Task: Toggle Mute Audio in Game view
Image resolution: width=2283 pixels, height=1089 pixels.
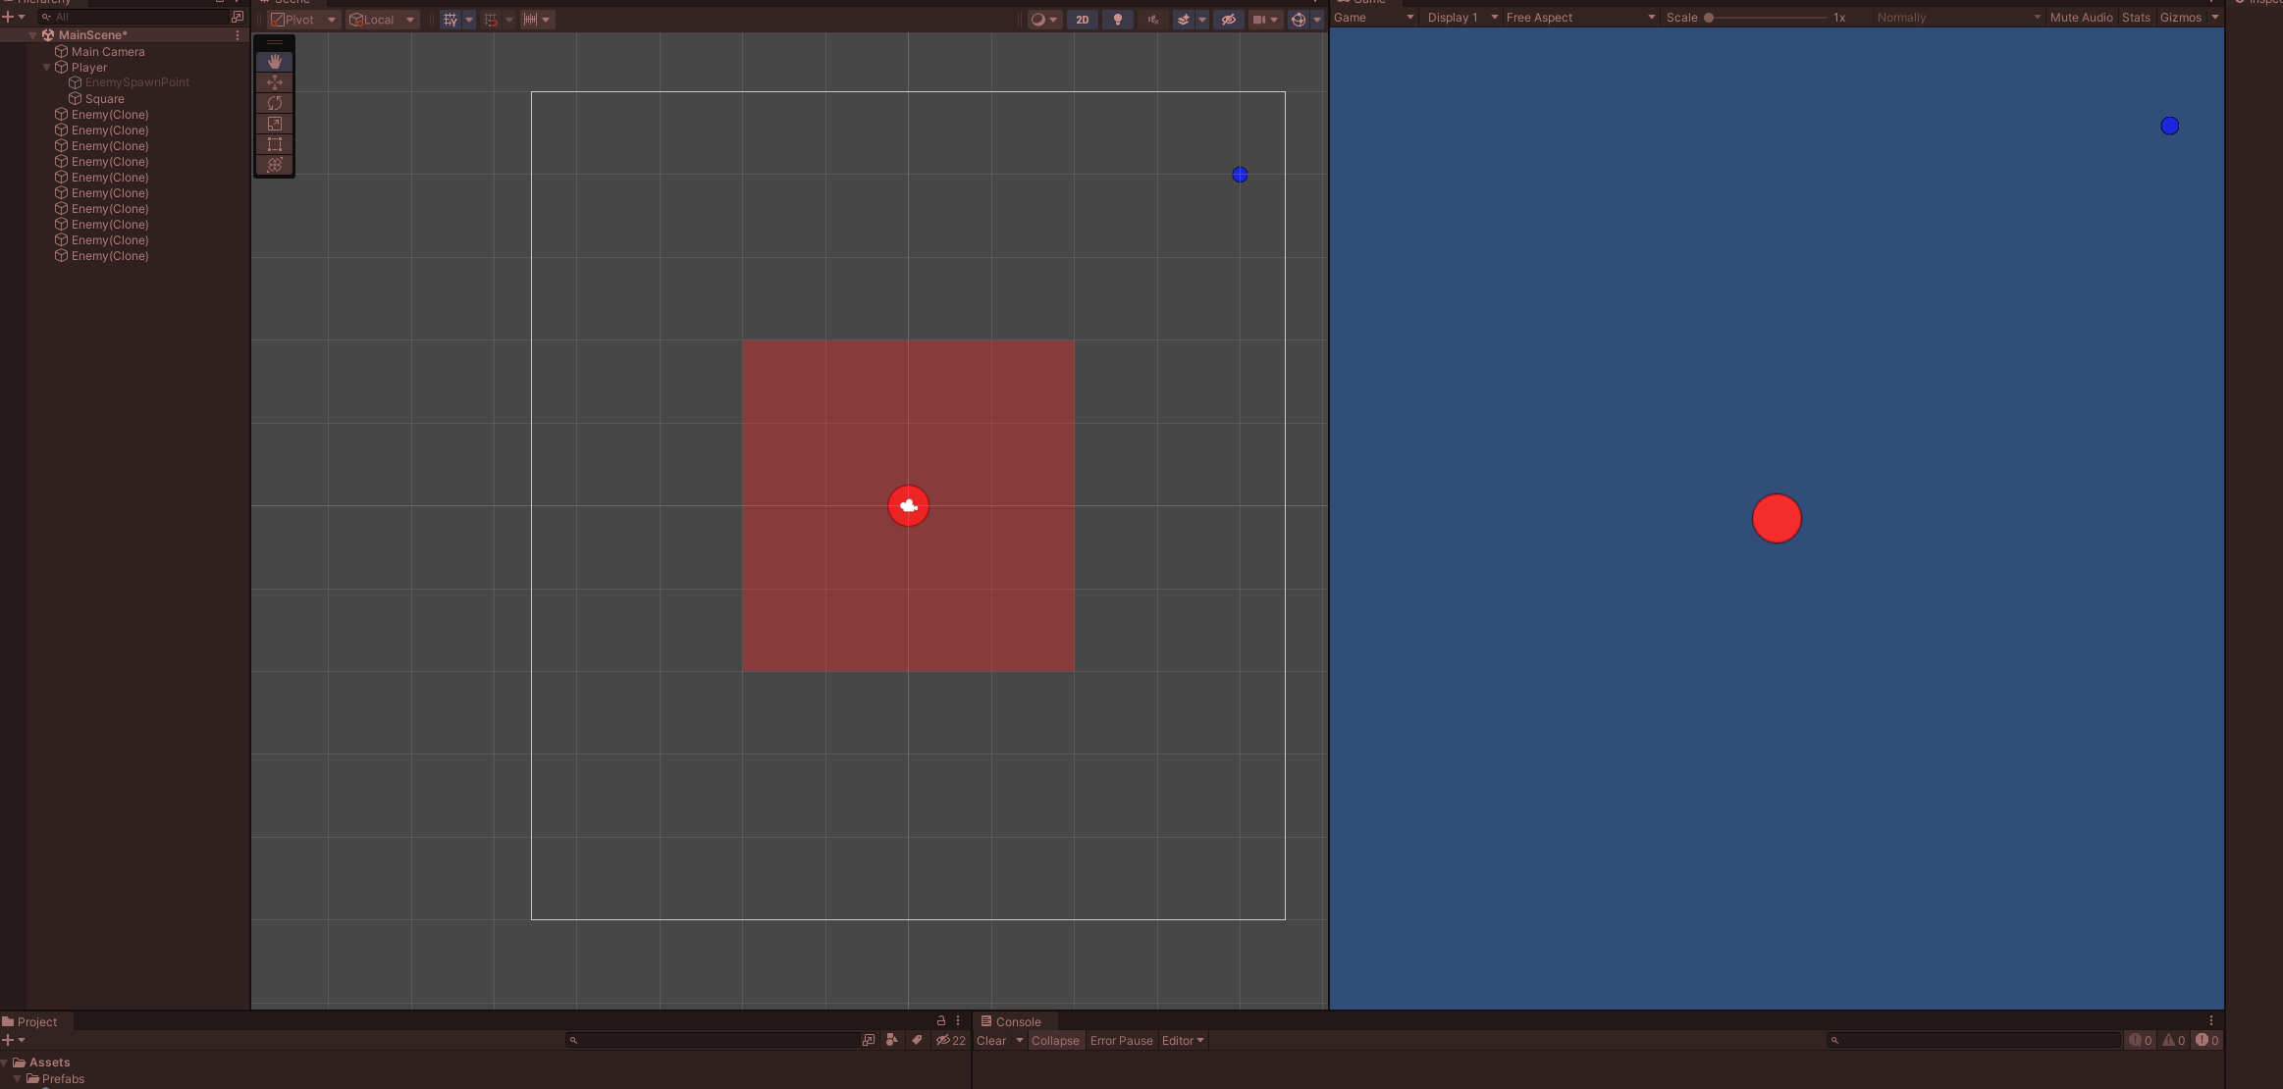Action: (2081, 18)
